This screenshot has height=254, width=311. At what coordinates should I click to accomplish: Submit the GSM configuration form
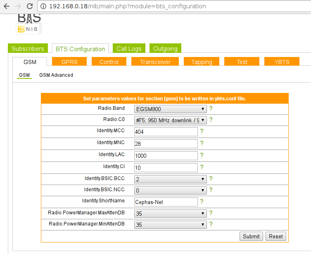pyautogui.click(x=251, y=236)
